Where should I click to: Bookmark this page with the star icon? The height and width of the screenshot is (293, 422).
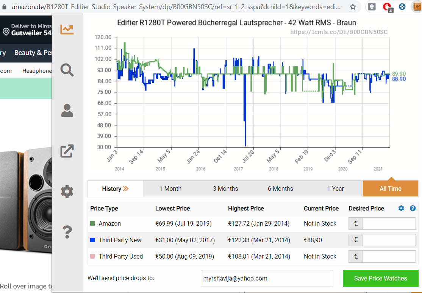pos(353,7)
